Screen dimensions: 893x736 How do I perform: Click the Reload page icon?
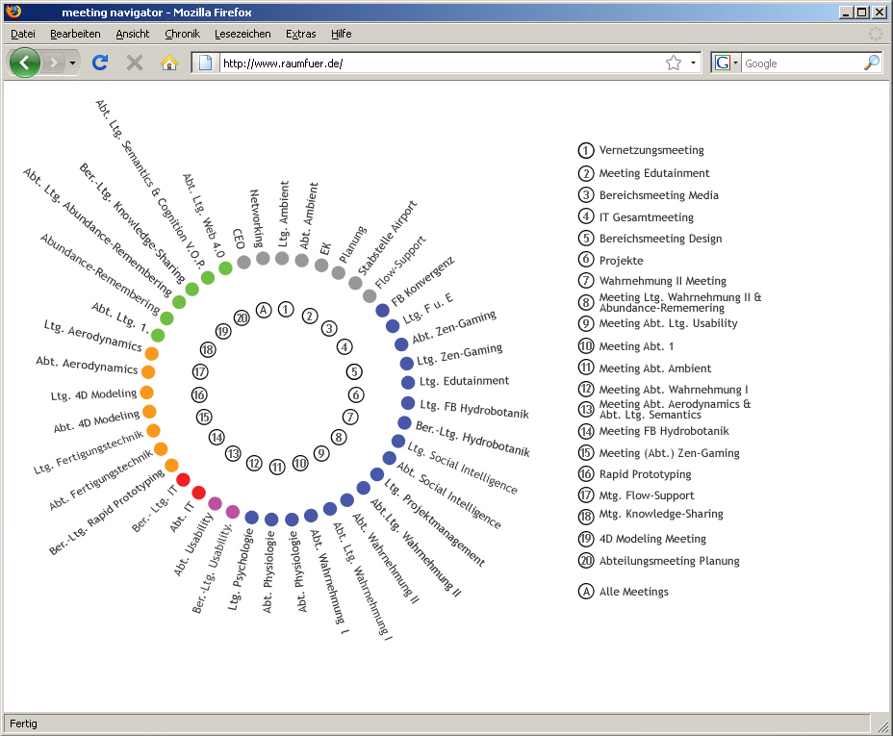(99, 63)
